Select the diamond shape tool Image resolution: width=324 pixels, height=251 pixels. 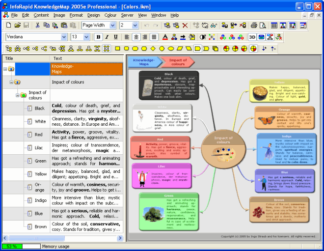[x=153, y=49]
